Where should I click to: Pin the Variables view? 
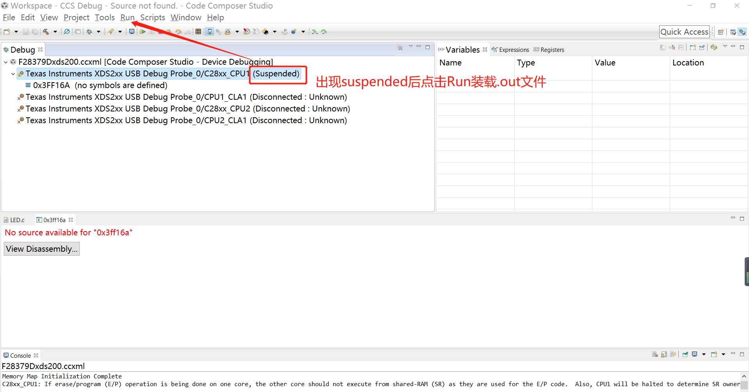701,47
